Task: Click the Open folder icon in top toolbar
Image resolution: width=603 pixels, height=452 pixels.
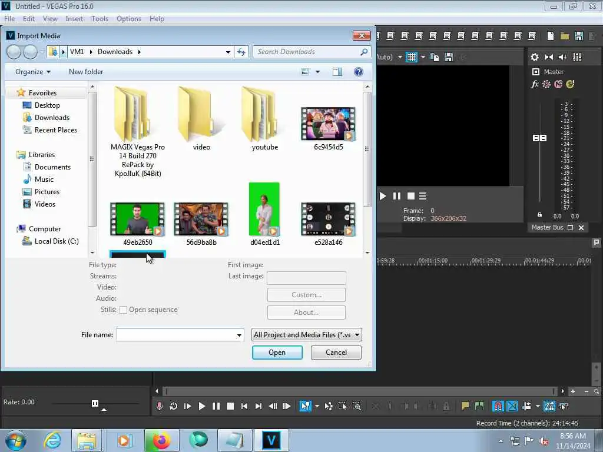Action: coord(565,36)
